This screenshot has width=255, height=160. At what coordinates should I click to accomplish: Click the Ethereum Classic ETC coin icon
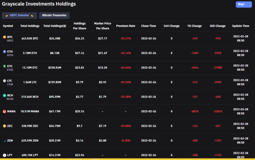point(4,66)
